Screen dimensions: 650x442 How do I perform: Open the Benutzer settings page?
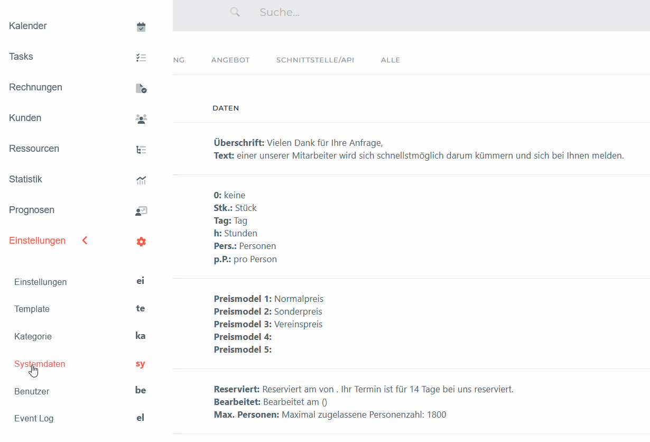[x=32, y=391]
